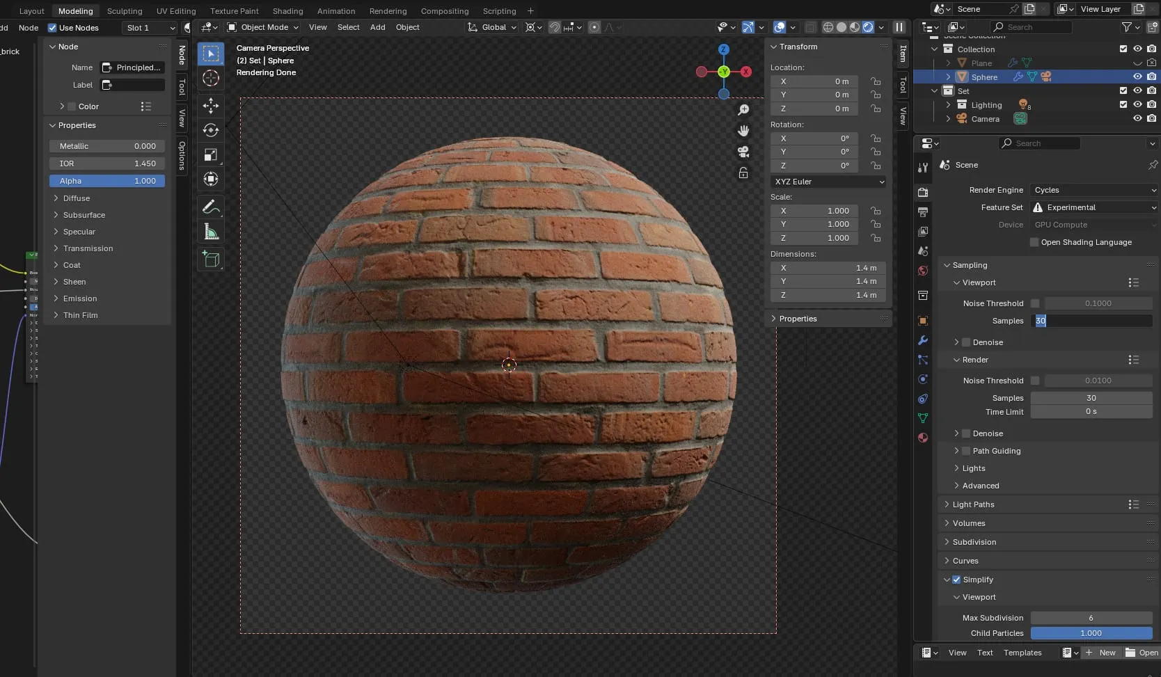Open the XYZ Euler rotation mode dropdown

828,182
